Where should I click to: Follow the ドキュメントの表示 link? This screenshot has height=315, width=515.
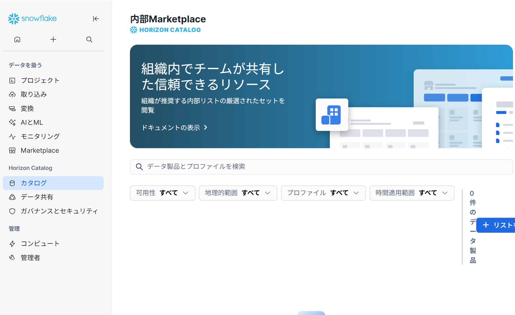click(175, 128)
